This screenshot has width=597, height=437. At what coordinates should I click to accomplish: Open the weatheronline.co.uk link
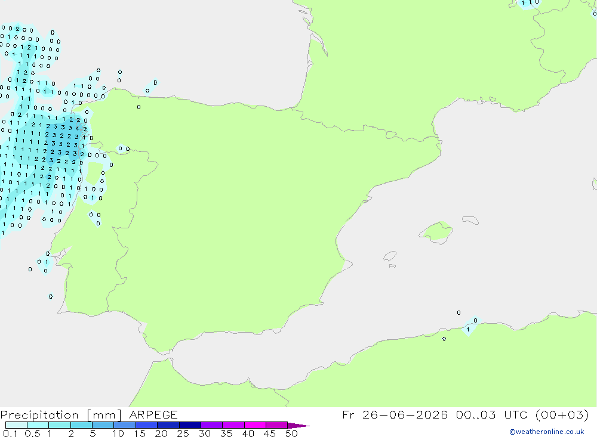click(547, 432)
